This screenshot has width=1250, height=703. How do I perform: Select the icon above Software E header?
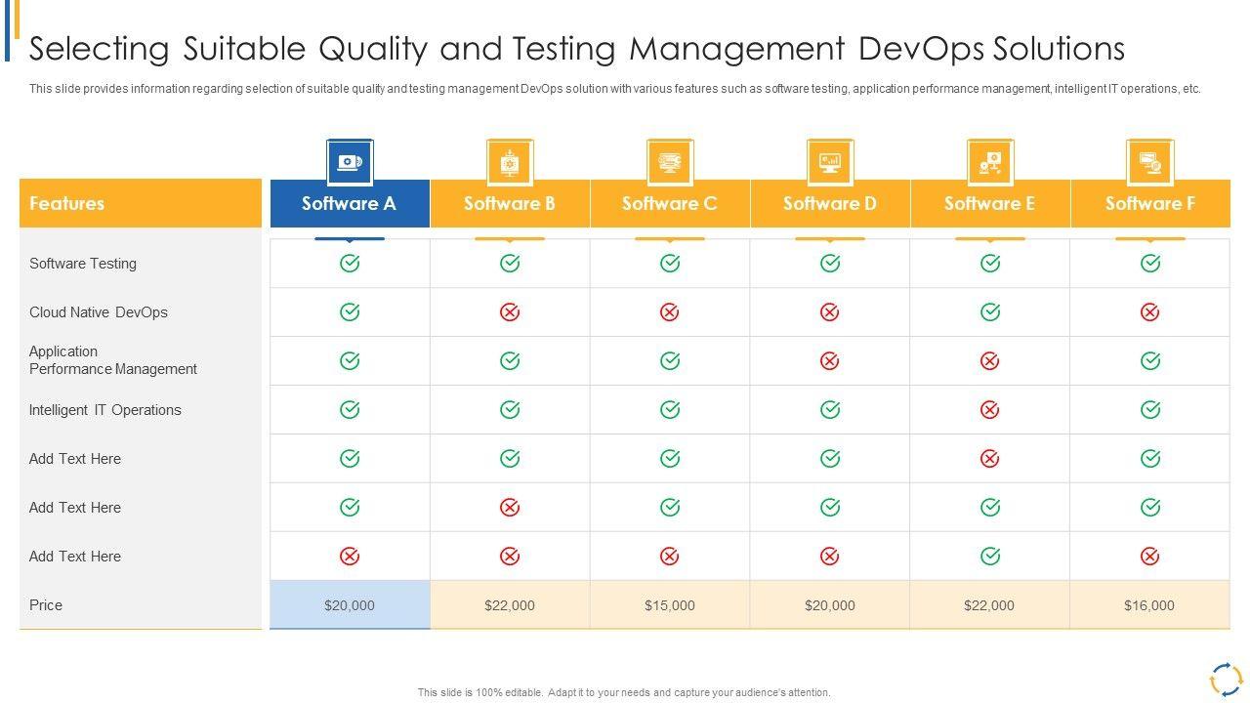pyautogui.click(x=990, y=162)
